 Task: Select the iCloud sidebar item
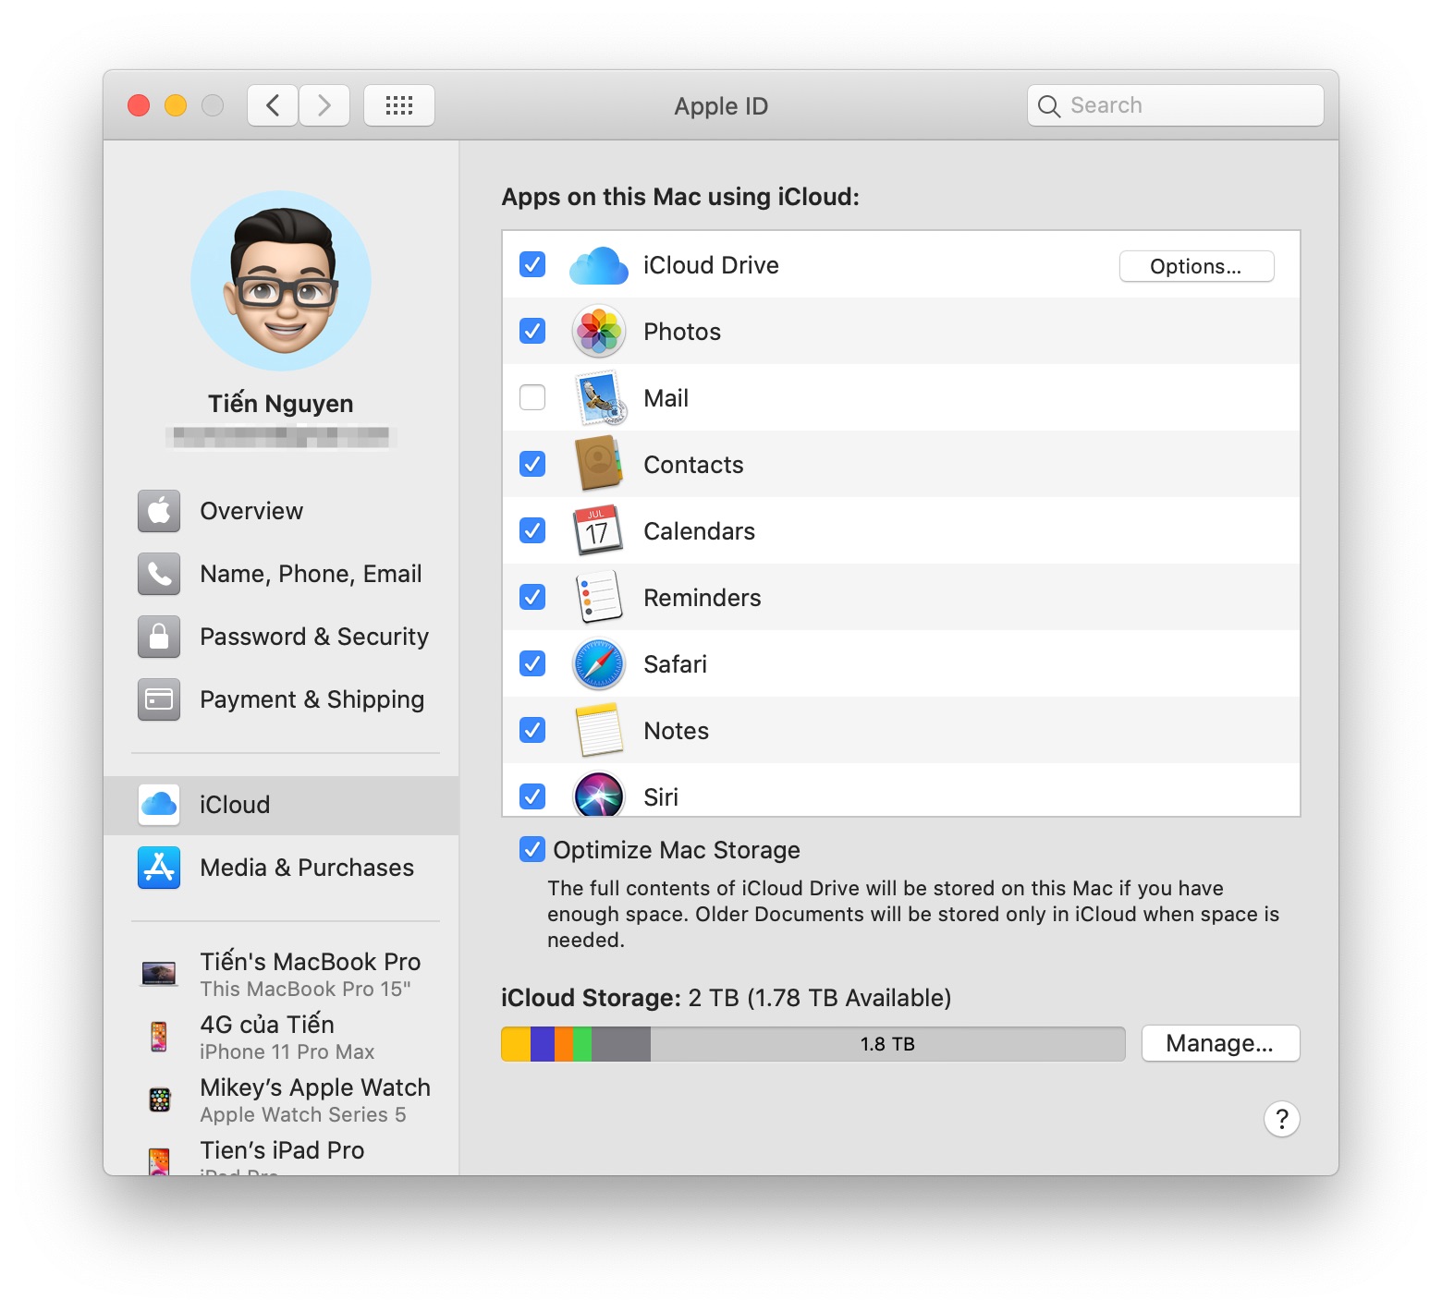[x=281, y=805]
